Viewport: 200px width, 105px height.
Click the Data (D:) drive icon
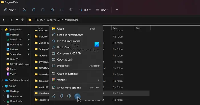[x=8, y=59]
